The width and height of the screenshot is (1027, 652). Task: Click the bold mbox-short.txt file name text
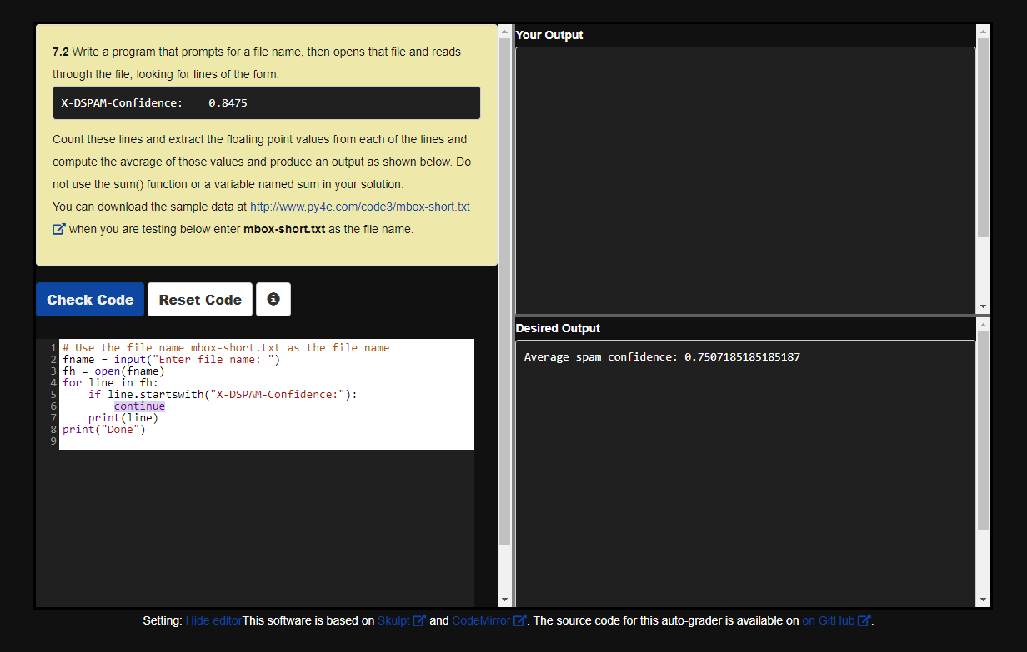tap(284, 229)
